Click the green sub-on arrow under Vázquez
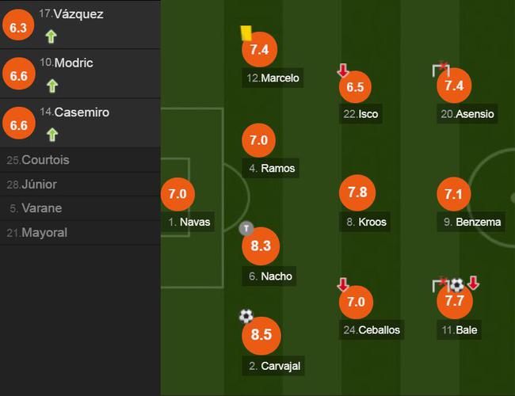515x396 pixels. pos(51,36)
